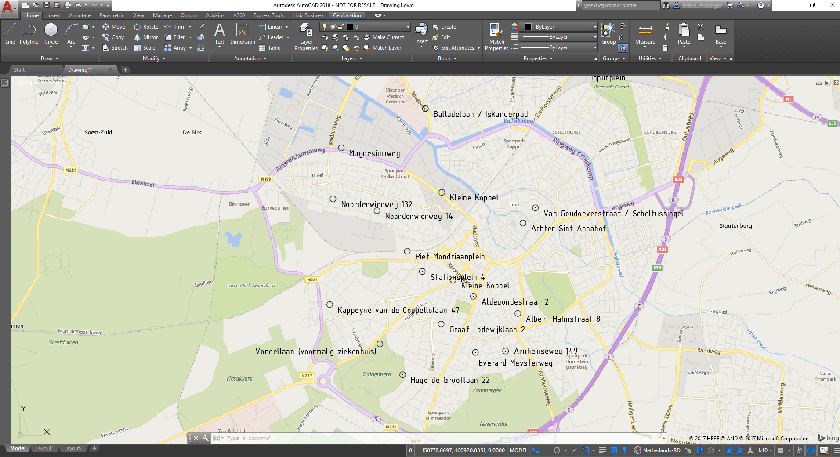Switch to the Insert ribbon tab

tap(54, 15)
